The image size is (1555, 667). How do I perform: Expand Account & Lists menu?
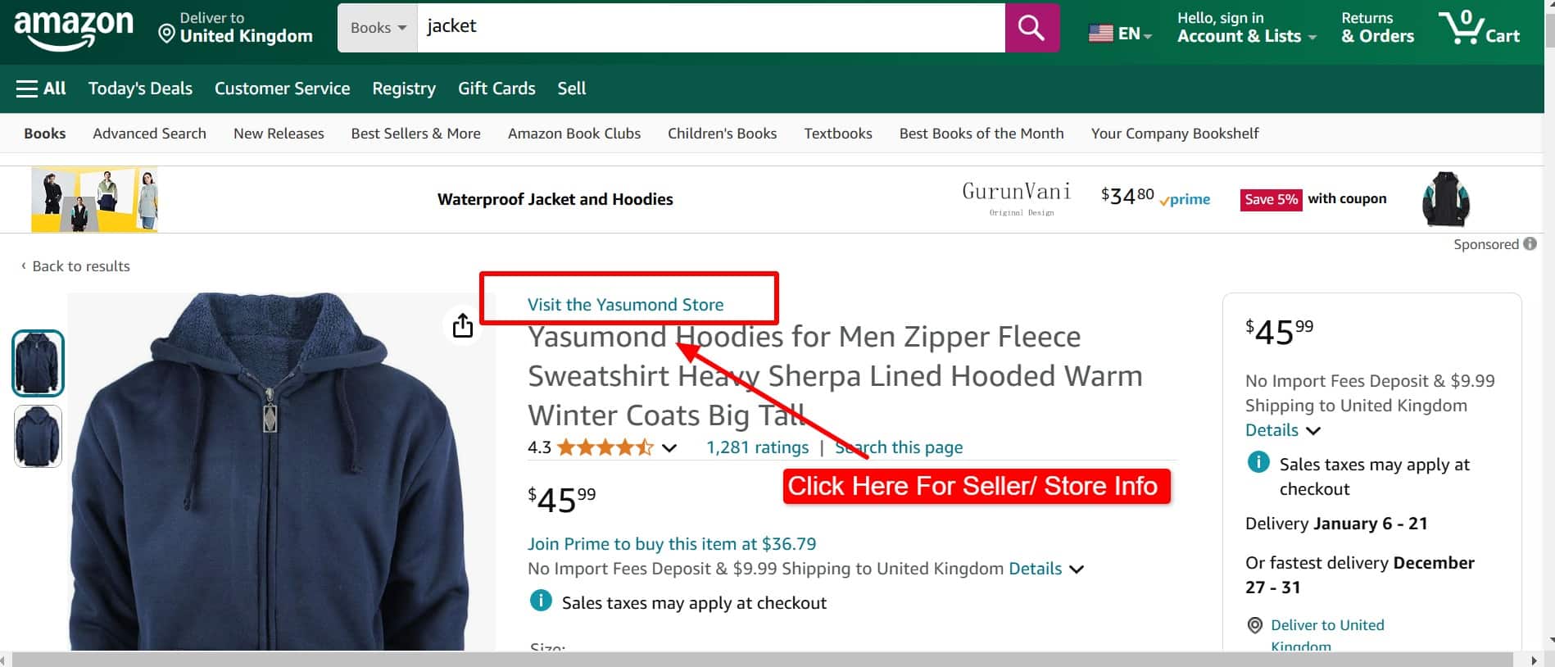[x=1246, y=28]
